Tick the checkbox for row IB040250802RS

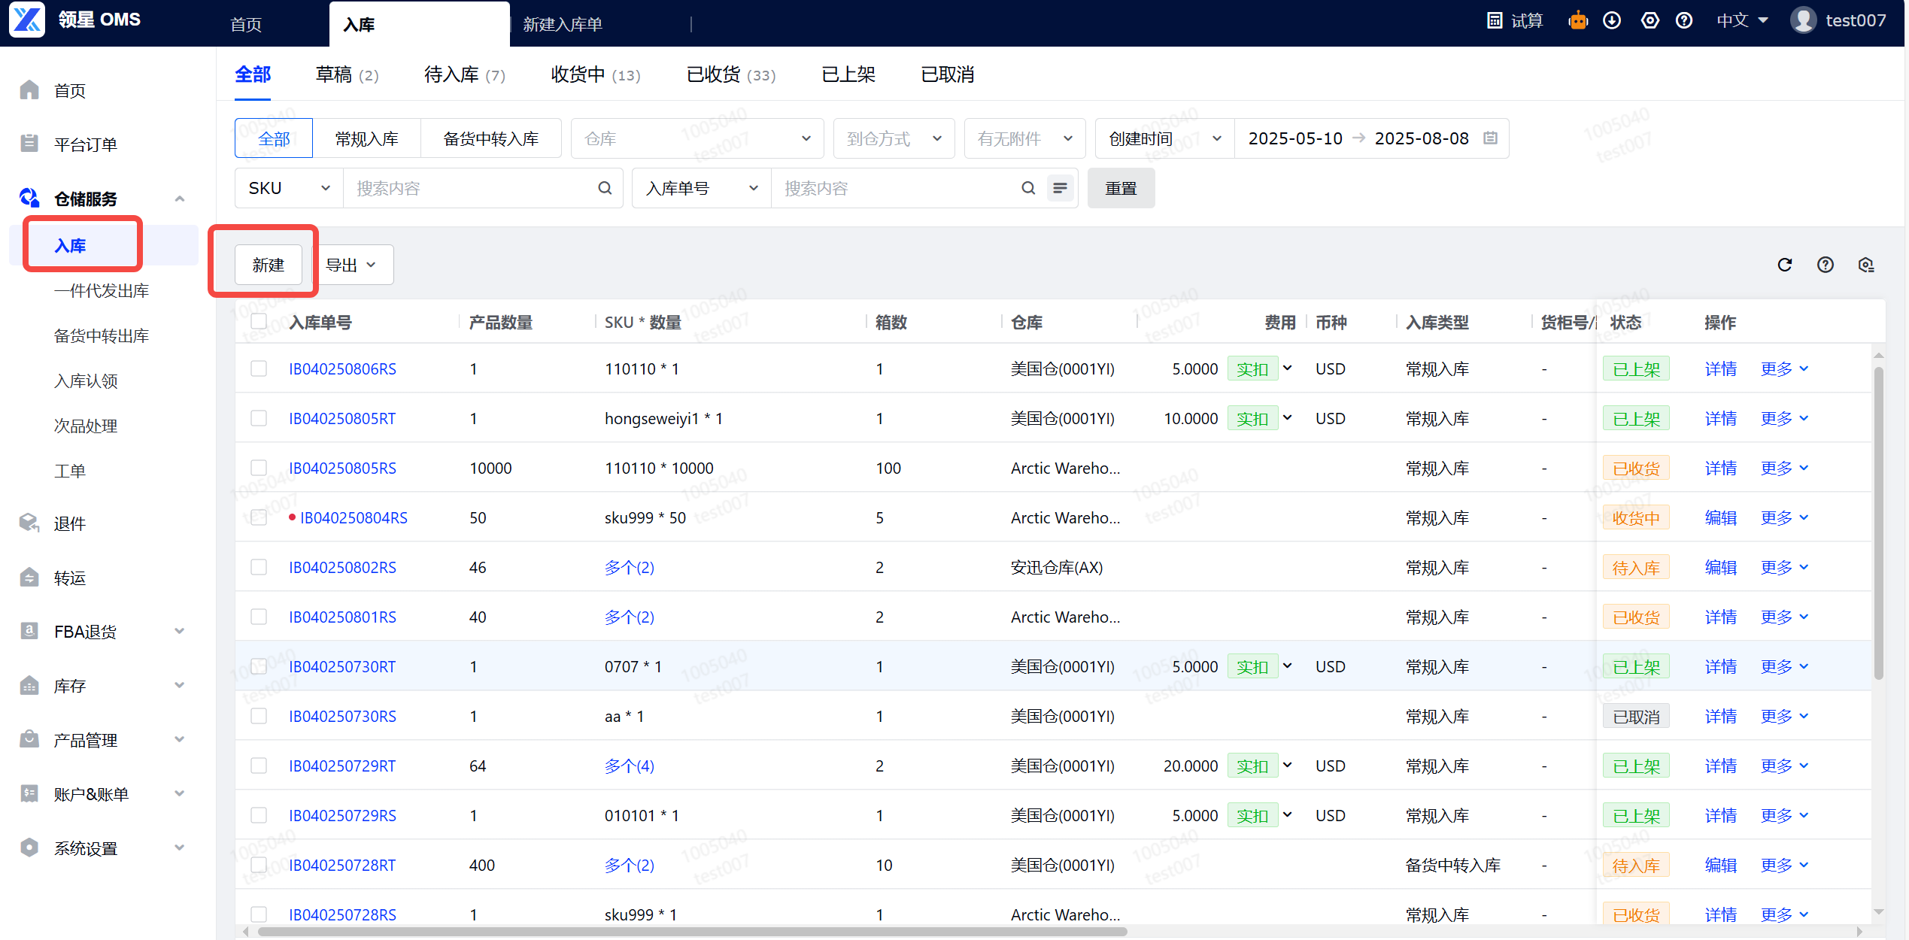(x=259, y=567)
